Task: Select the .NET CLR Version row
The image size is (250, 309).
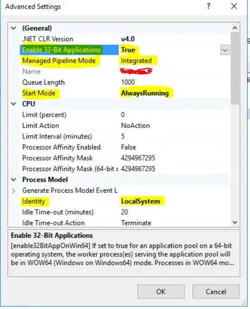Action: pyautogui.click(x=125, y=39)
